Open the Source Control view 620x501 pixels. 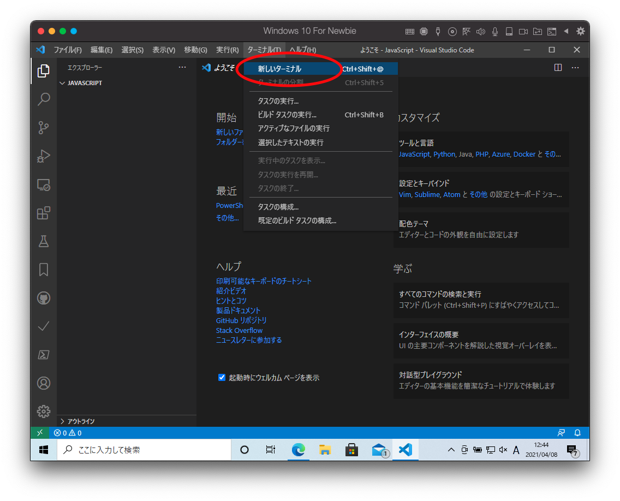tap(44, 127)
